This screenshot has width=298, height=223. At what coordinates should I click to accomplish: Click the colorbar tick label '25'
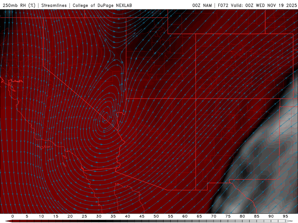click(85, 216)
